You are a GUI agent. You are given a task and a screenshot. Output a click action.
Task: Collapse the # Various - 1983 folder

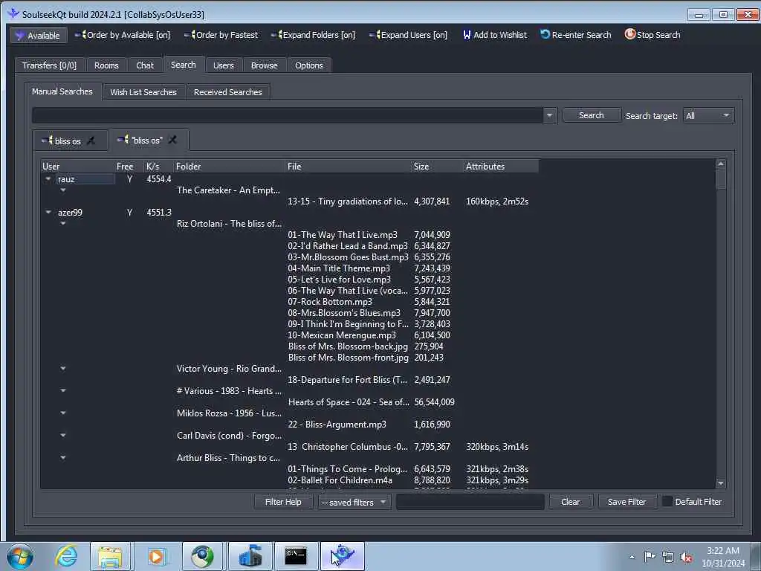tap(63, 391)
